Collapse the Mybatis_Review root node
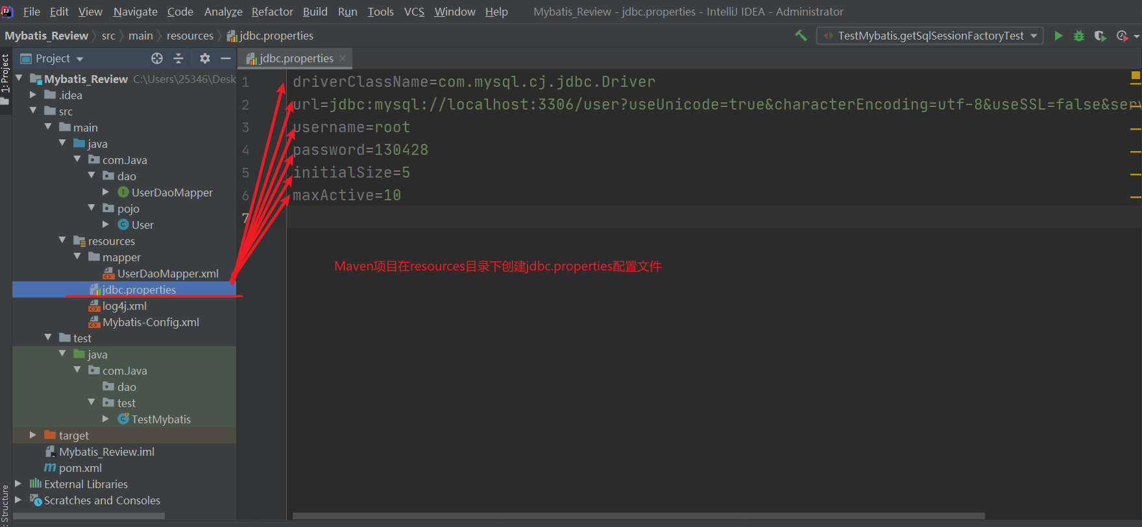 pyautogui.click(x=19, y=78)
